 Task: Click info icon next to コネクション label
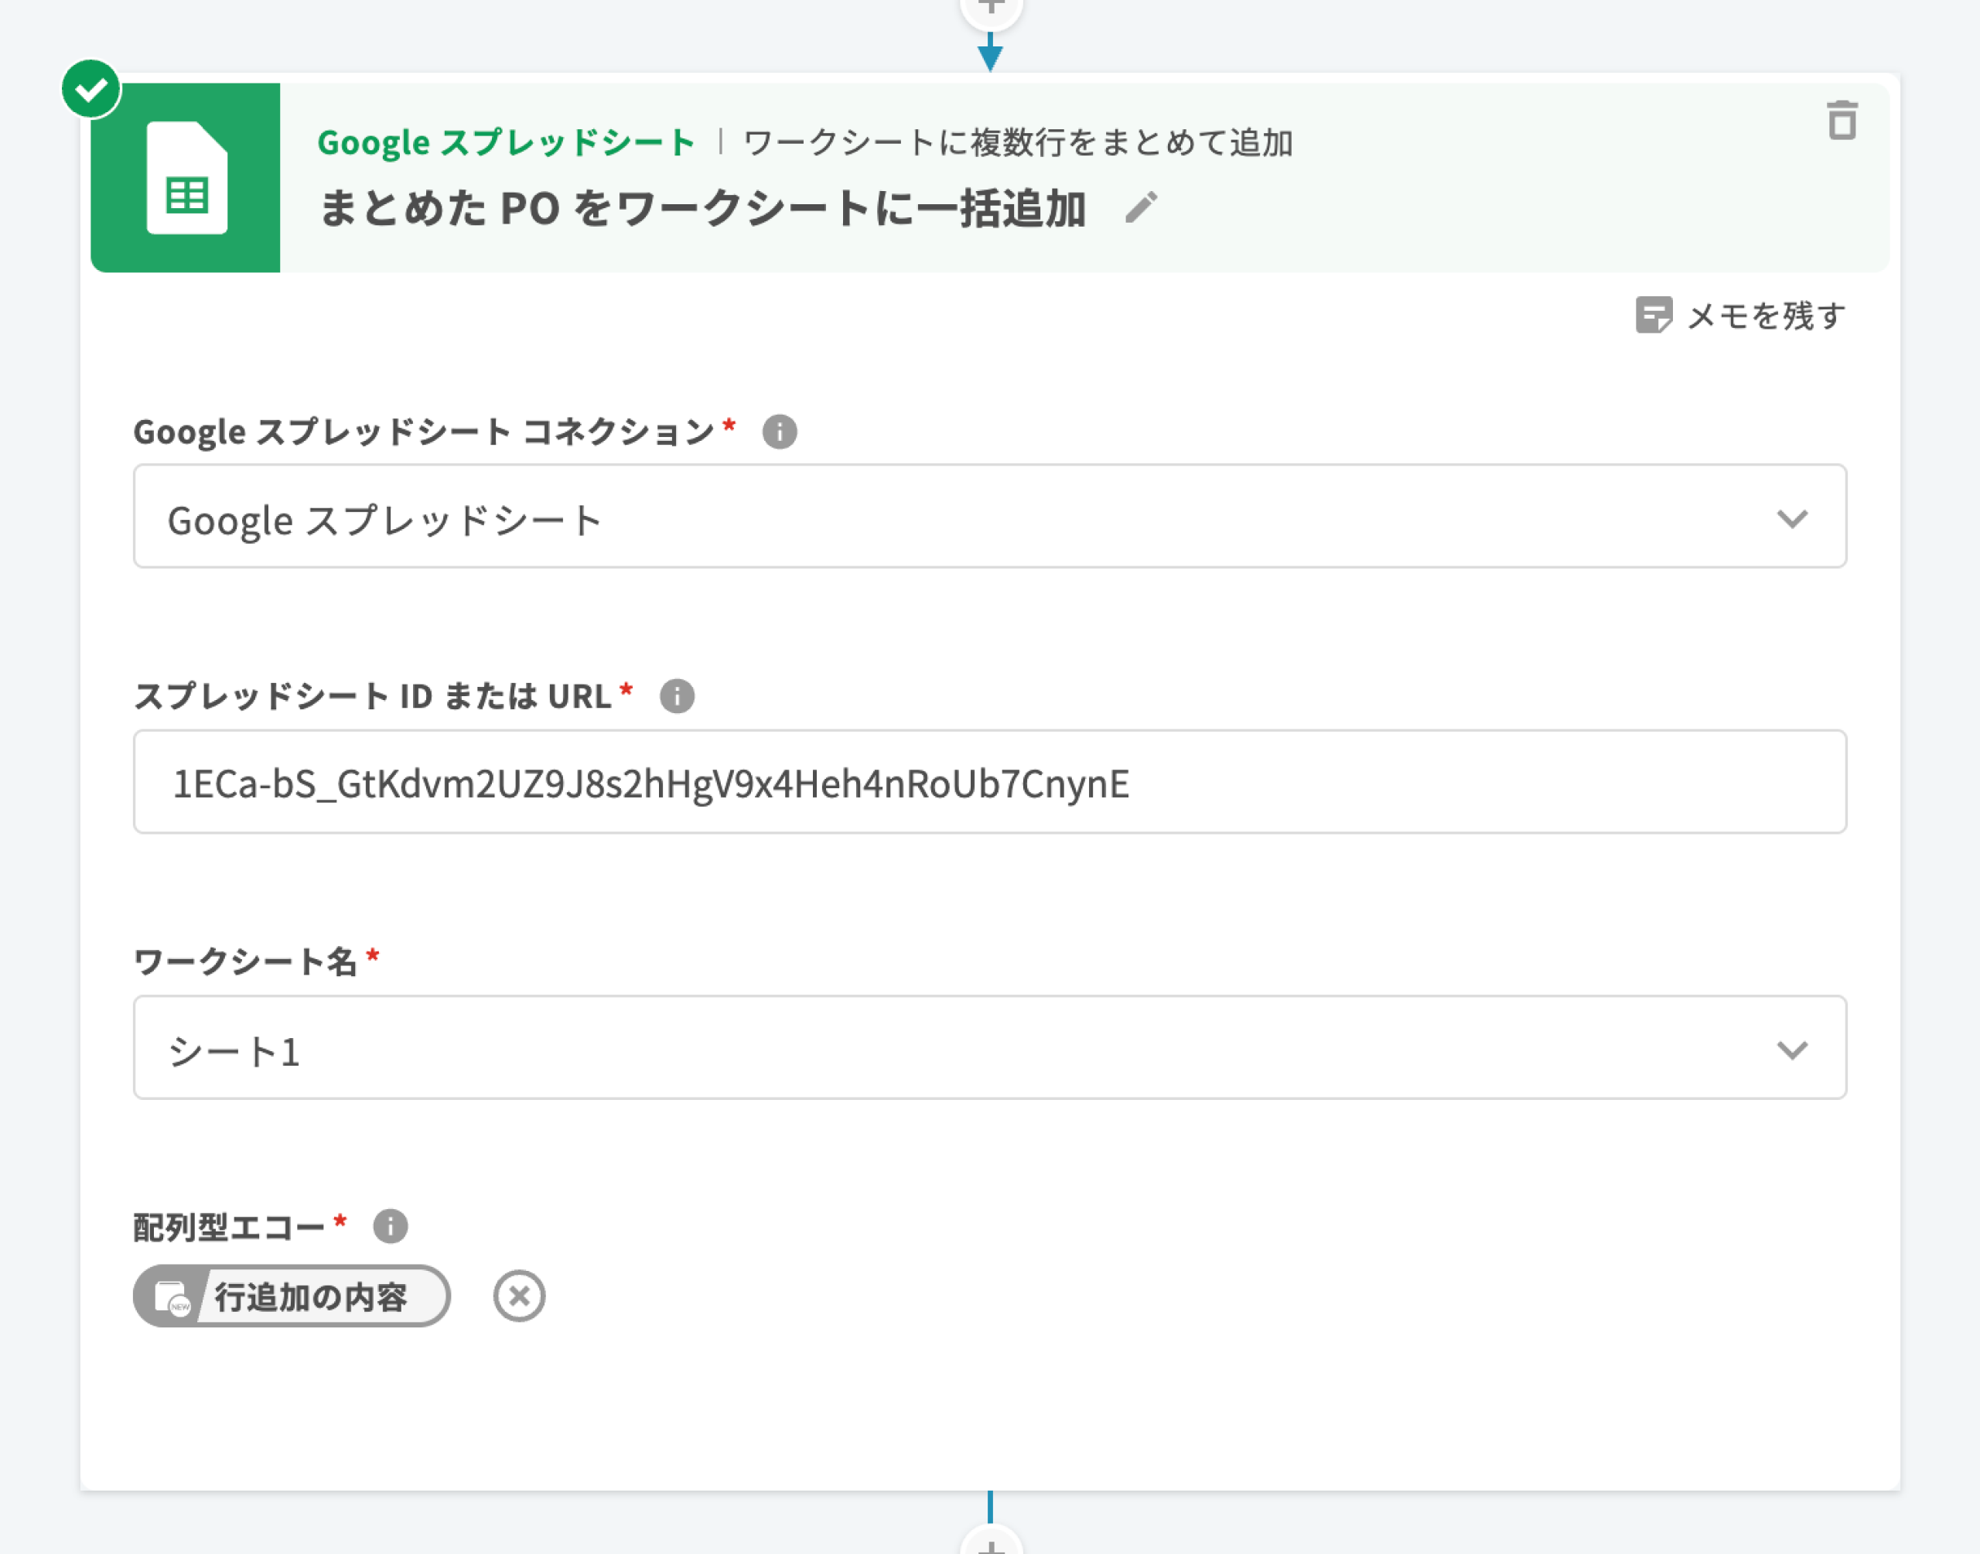pos(779,432)
